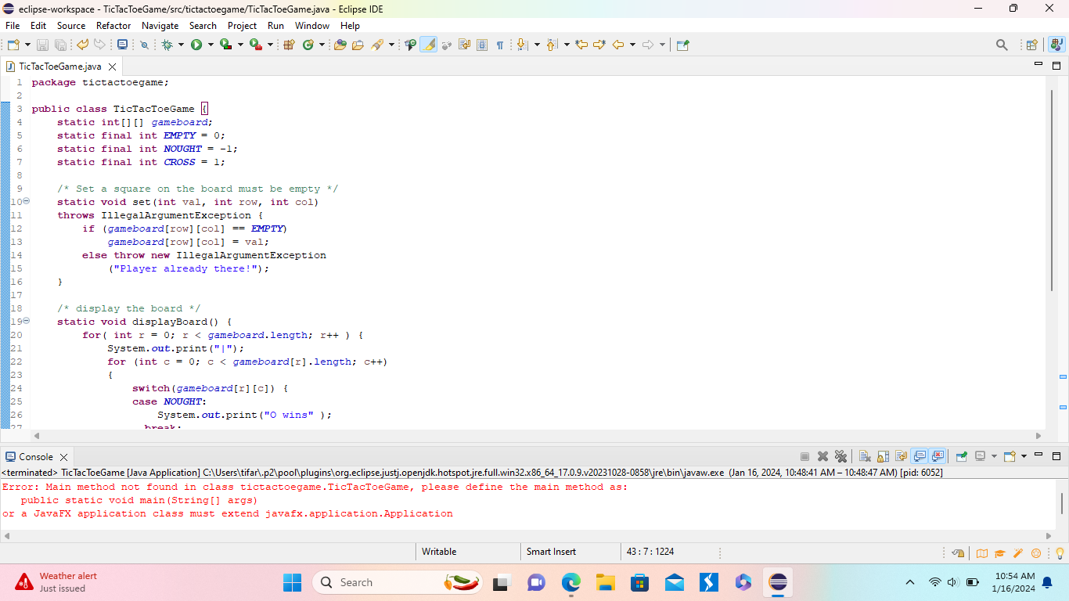Enable Scroll Lock in the Console

881,455
